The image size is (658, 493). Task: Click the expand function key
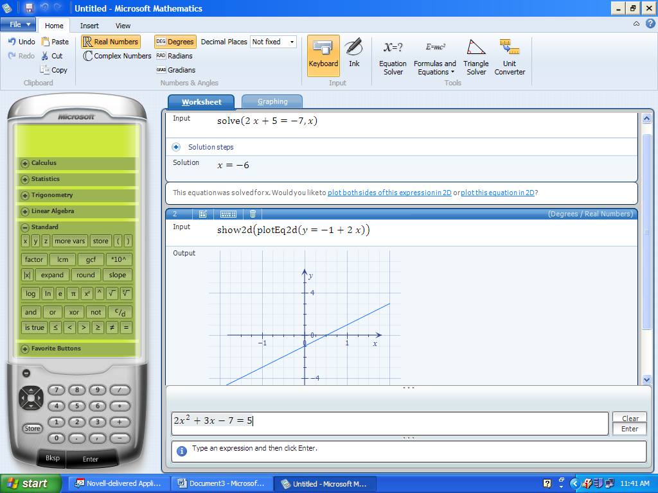click(x=52, y=275)
